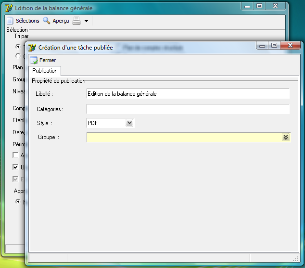Click the Catégories : label
The width and height of the screenshot is (305, 268).
[x=50, y=109]
